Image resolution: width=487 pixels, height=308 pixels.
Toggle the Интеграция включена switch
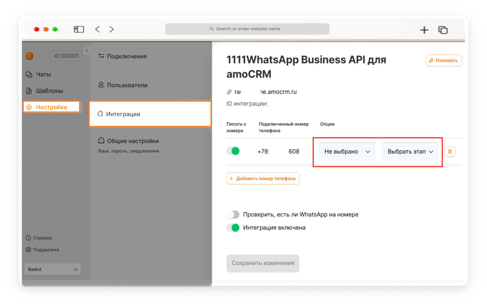tap(233, 228)
